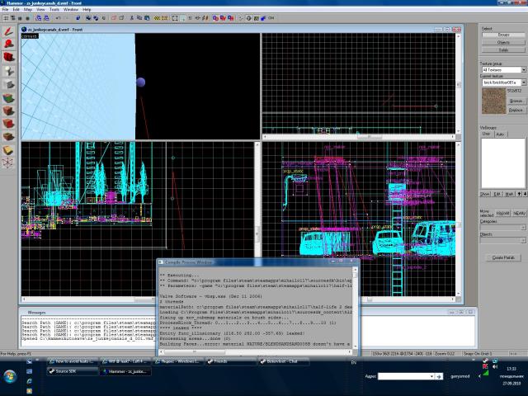This screenshot has width=528, height=396.
Task: Select the Selection tool arrow icon
Action: [9, 31]
